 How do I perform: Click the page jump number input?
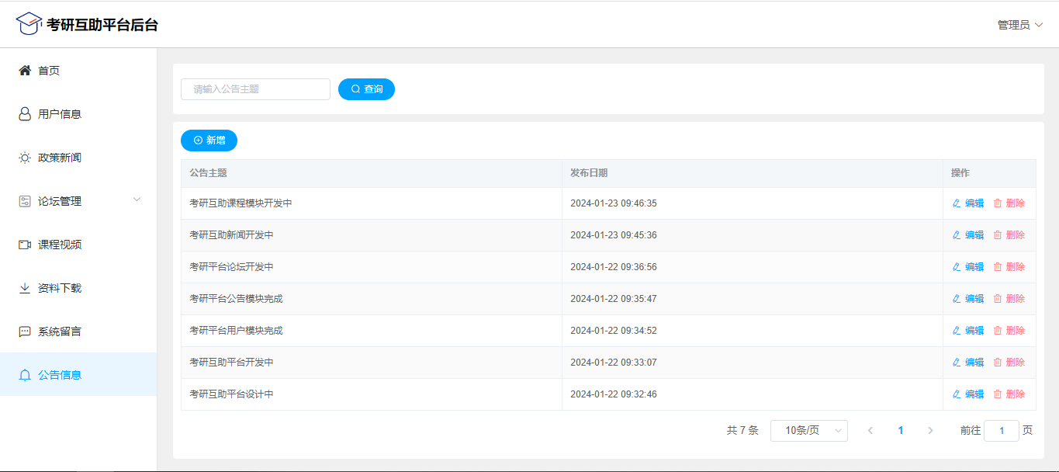(1001, 431)
